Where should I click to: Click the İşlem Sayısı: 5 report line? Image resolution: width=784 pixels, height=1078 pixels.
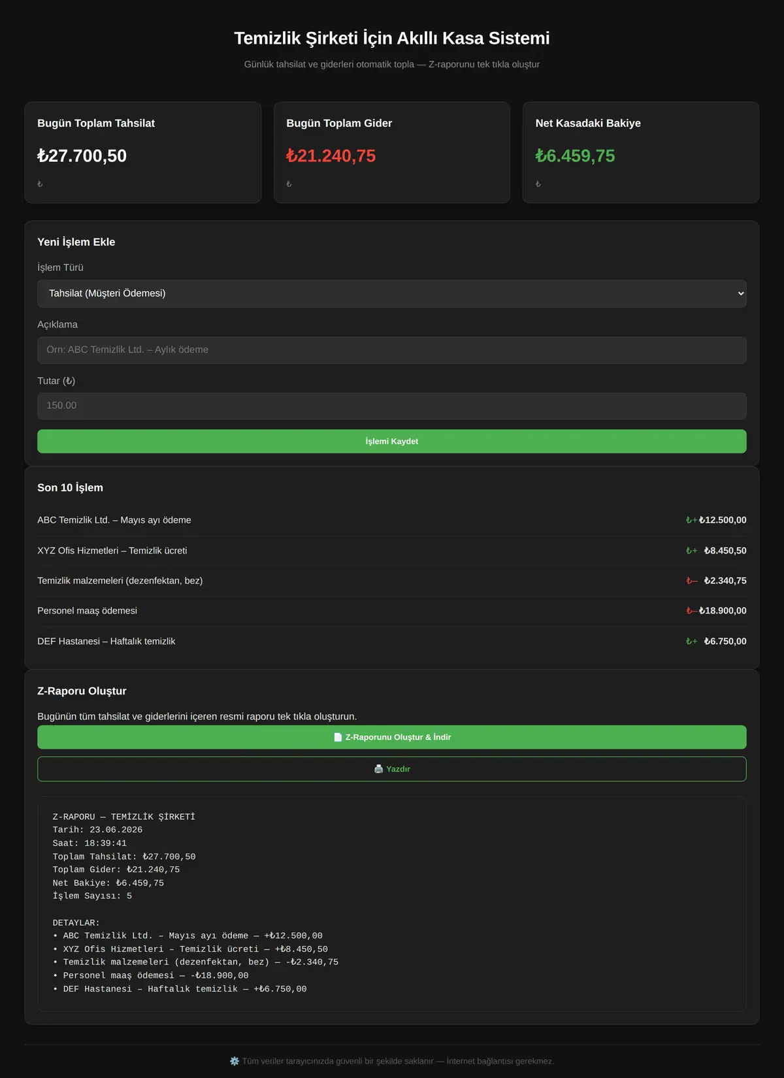click(x=92, y=896)
